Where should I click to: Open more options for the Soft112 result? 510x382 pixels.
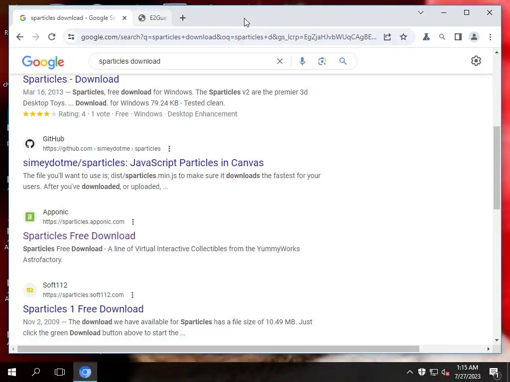[x=132, y=295]
